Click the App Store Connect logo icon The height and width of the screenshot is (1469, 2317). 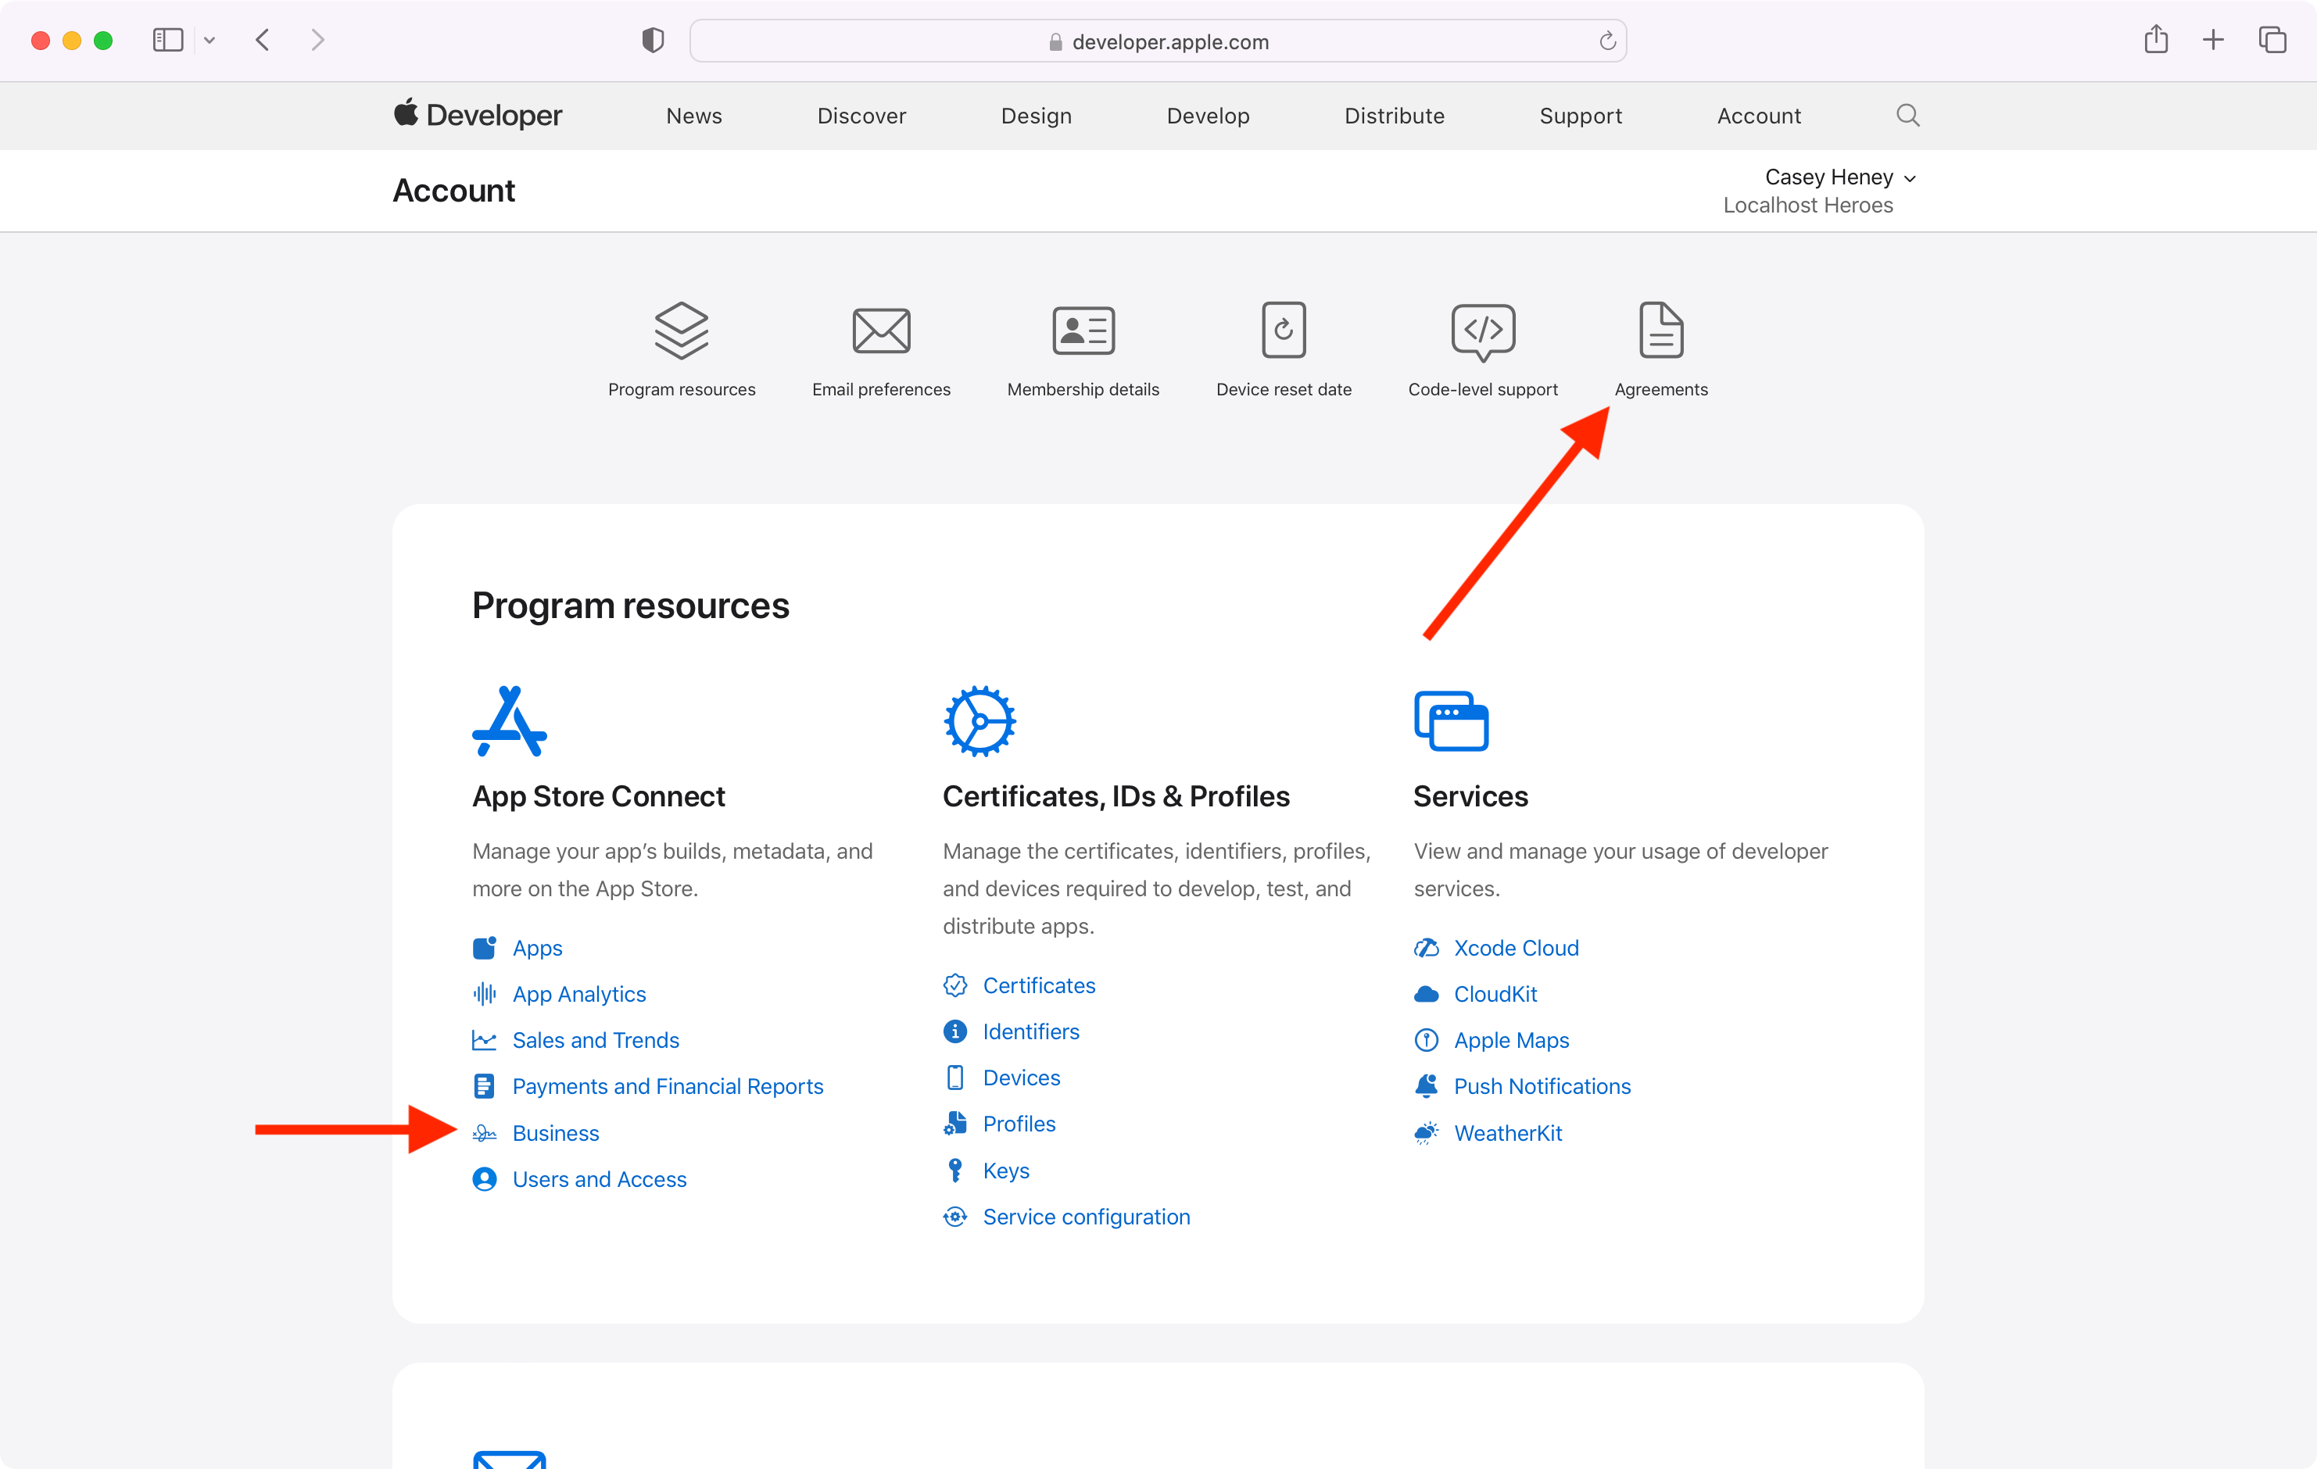(509, 721)
